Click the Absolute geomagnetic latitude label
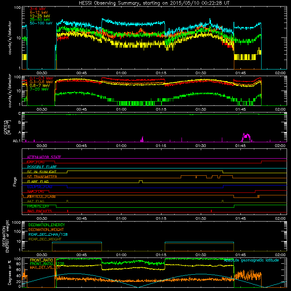Screen dimensions: 291x291 pos(251,260)
